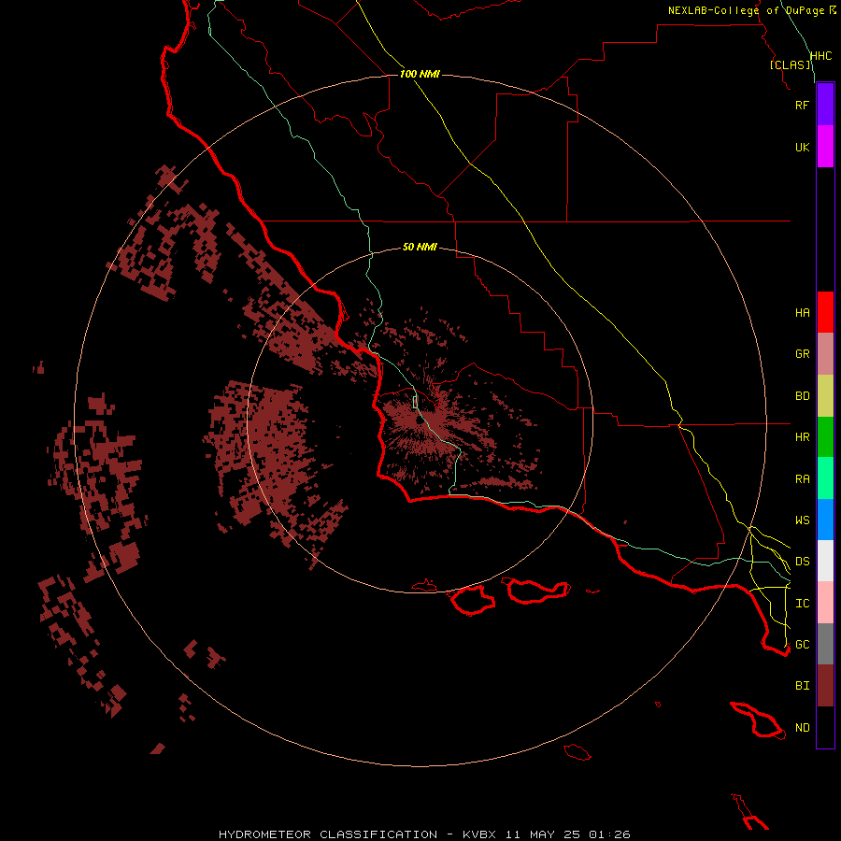Click the RA light-green legend swatch
This screenshot has width=841, height=841.
tap(825, 478)
